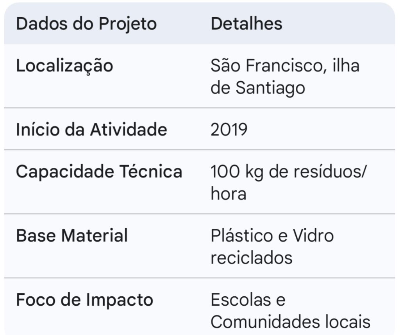Image resolution: width=400 pixels, height=335 pixels.
Task: Select the 'Capacidade Técnica' row label
Action: pos(99,172)
